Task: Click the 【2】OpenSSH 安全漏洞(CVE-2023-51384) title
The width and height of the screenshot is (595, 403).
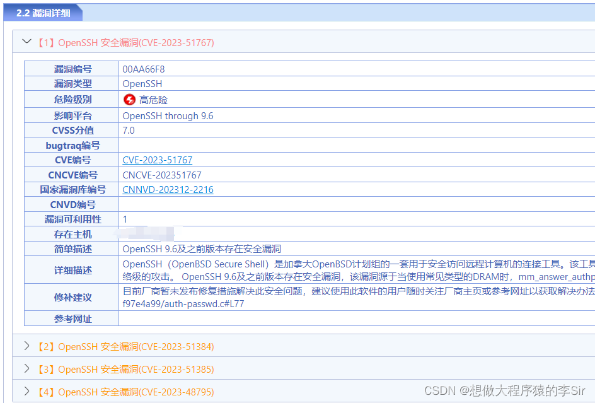Action: coord(125,347)
